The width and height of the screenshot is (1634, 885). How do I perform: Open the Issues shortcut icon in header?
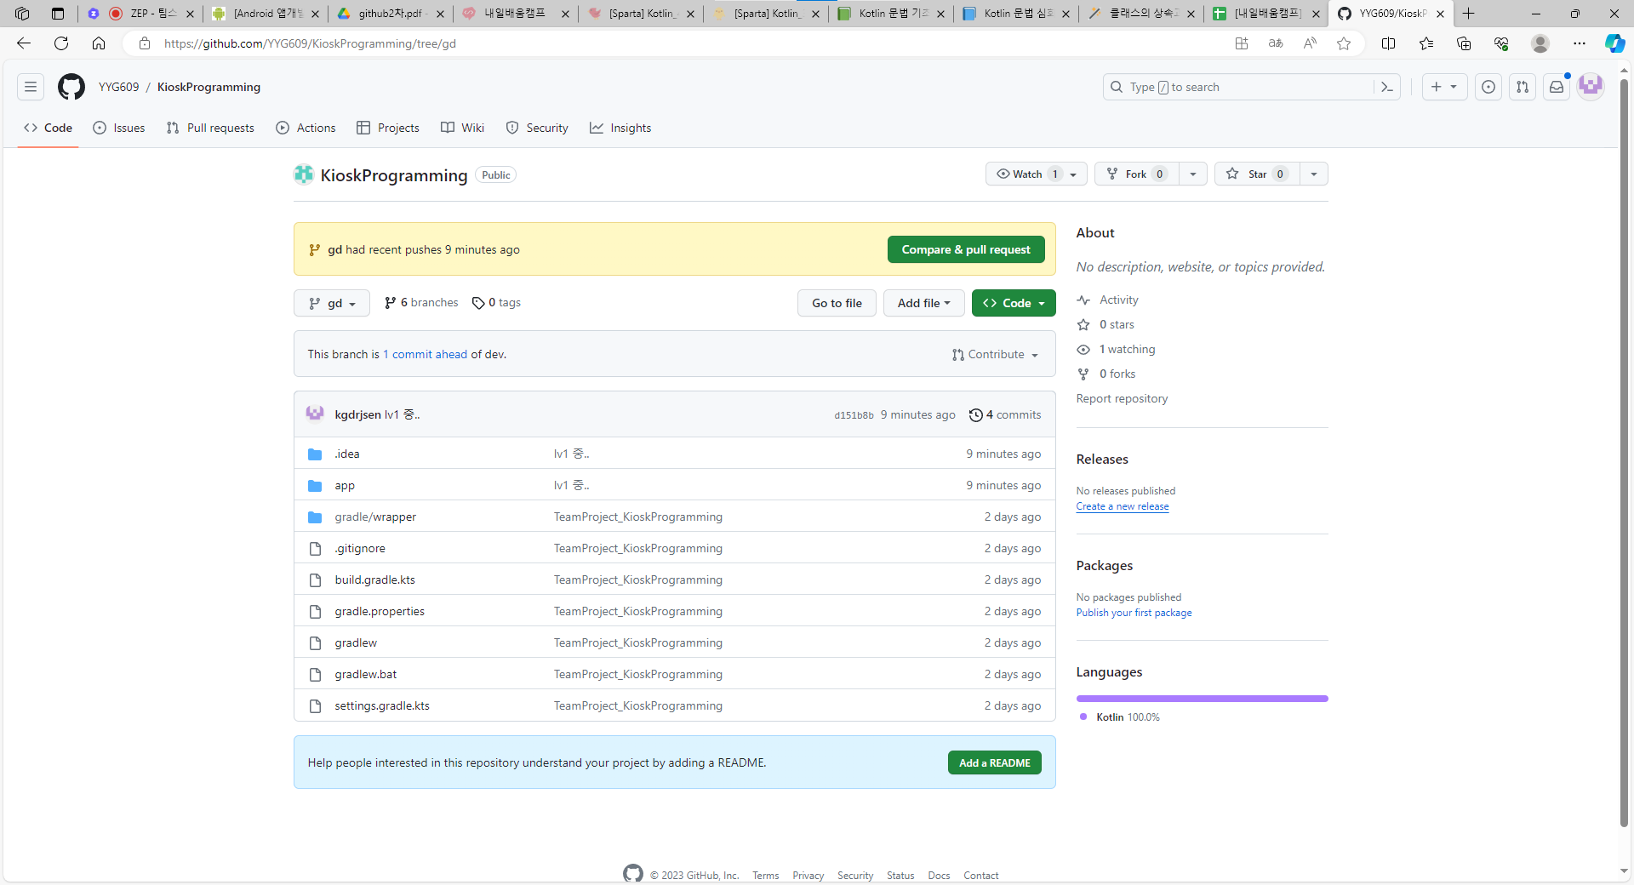click(1488, 87)
